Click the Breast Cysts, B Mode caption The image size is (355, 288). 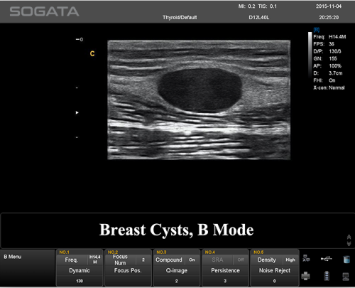pos(177,230)
